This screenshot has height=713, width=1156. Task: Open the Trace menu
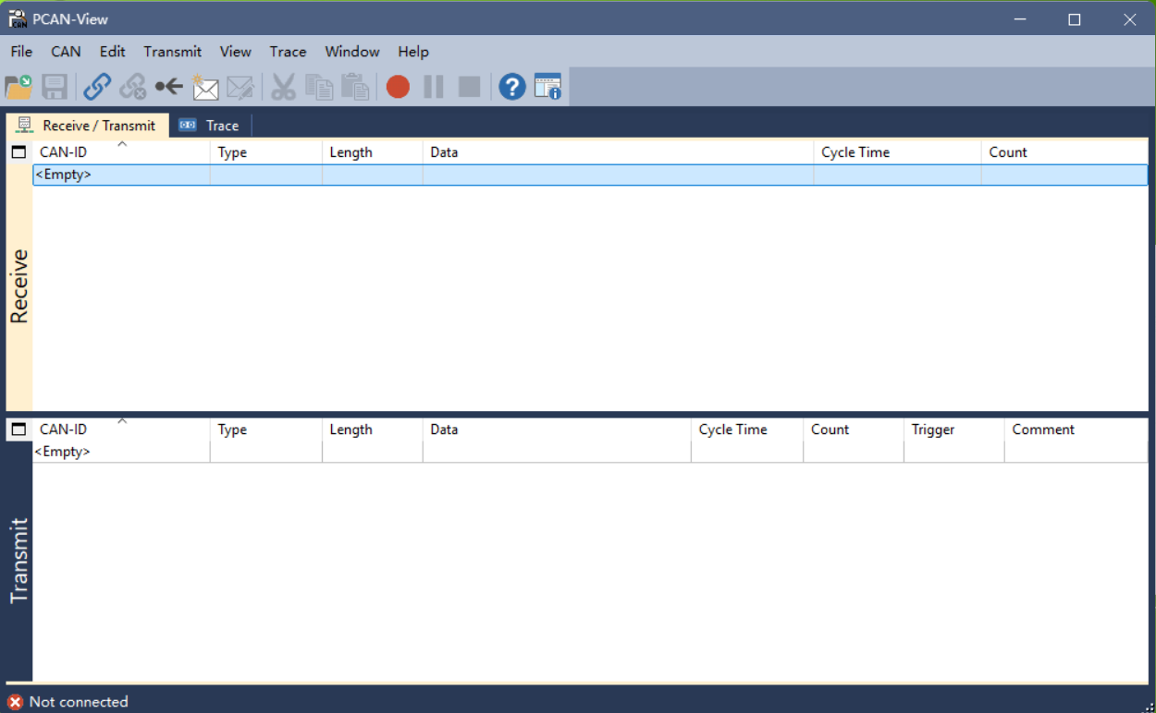coord(288,52)
